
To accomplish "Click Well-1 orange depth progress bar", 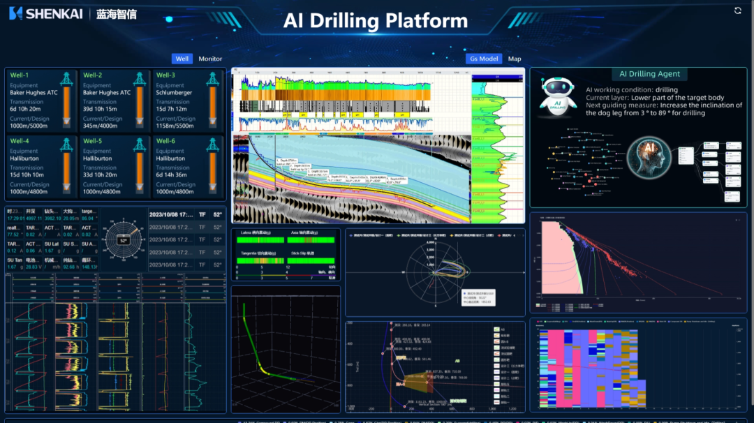I will pos(67,106).
